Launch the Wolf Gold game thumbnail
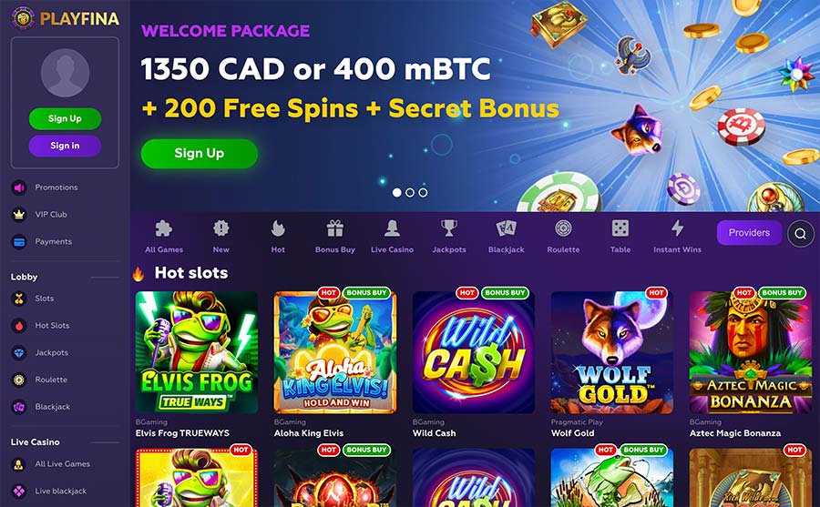Viewport: 820px width, 507px height. tap(611, 352)
